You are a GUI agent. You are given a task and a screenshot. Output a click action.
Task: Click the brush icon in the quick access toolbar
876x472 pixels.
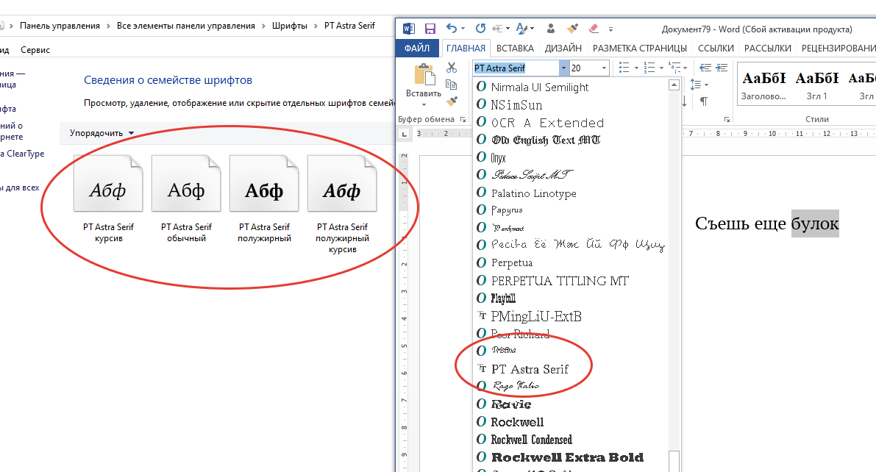572,29
